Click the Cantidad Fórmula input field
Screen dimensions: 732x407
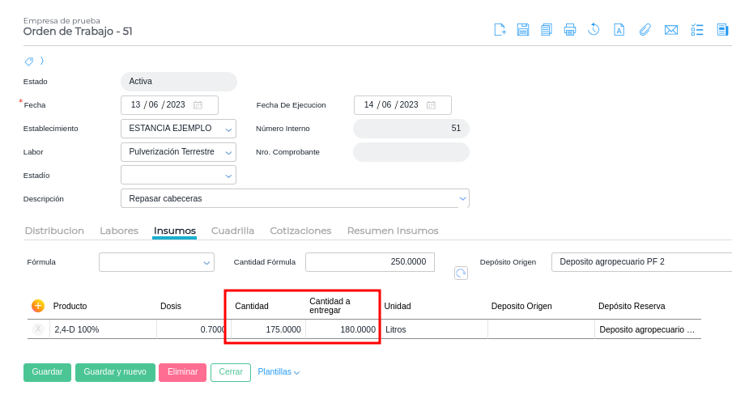pyautogui.click(x=369, y=262)
